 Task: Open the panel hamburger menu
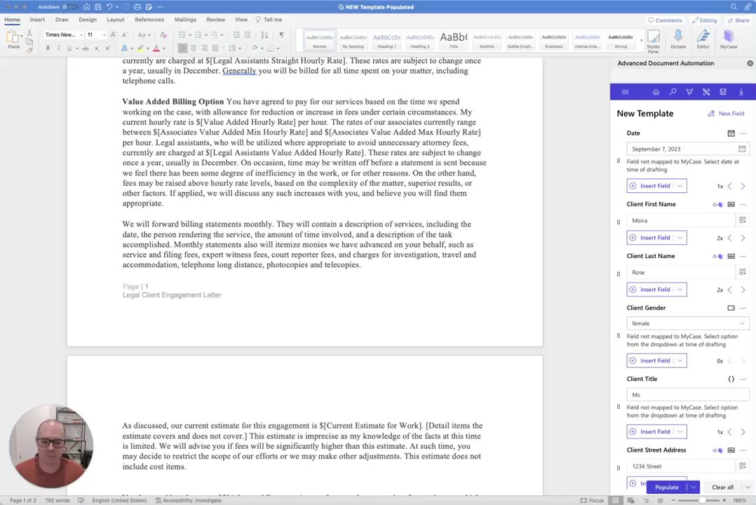pyautogui.click(x=625, y=92)
